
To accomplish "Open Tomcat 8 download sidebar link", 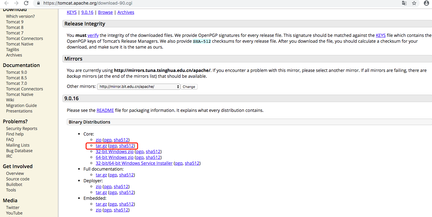I will pyautogui.click(x=15, y=27).
